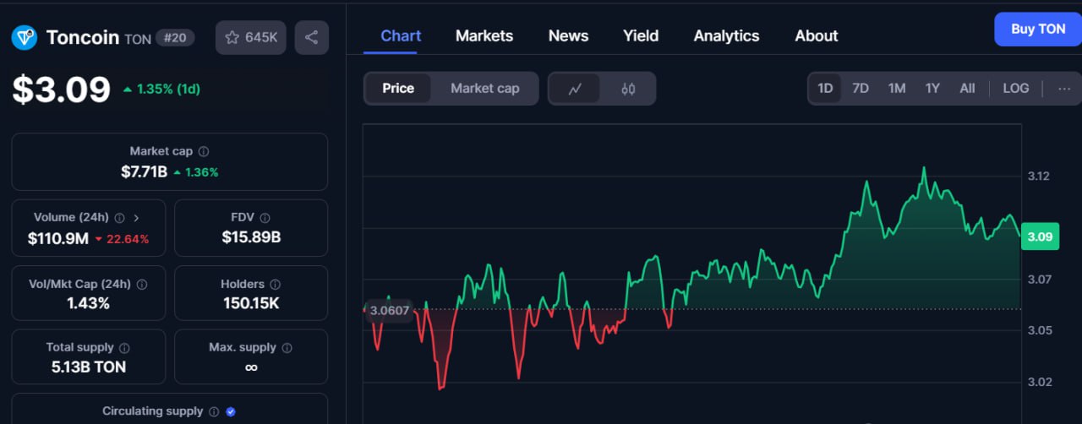Click the 5.13B TON total supply value
This screenshot has height=424, width=1082.
[x=88, y=367]
